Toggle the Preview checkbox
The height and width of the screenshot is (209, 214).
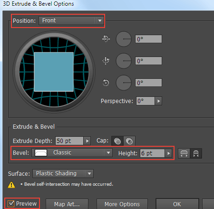pos(11,204)
